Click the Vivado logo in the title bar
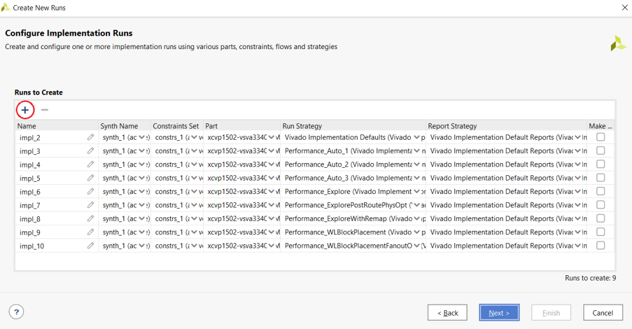This screenshot has width=632, height=329. [x=6, y=8]
